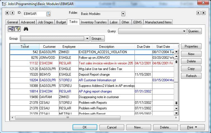Switch to the Job Stages tab
The height and width of the screenshot is (133, 211).
46,22
